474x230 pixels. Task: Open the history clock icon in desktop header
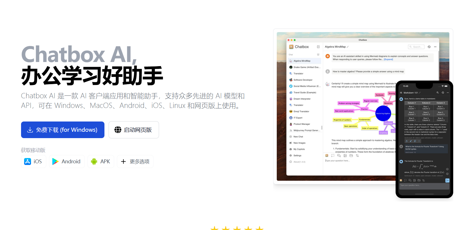click(x=429, y=47)
